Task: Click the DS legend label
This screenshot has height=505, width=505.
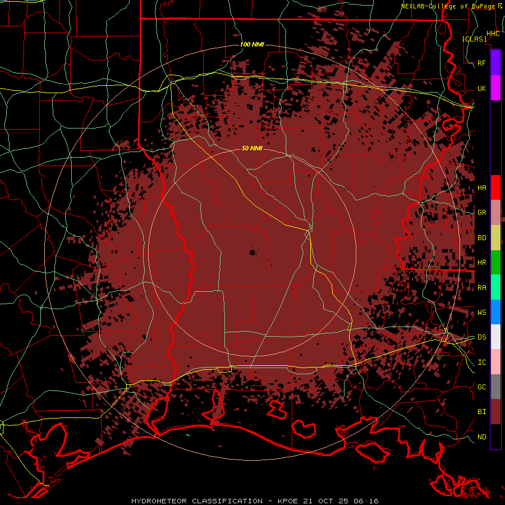Action: point(481,337)
